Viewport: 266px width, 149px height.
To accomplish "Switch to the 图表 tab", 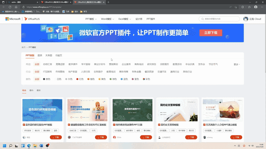I will coord(40,55).
